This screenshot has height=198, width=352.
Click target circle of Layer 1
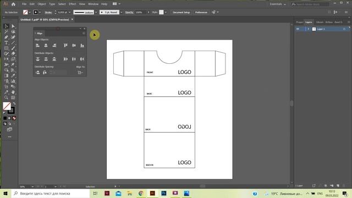coord(344,29)
